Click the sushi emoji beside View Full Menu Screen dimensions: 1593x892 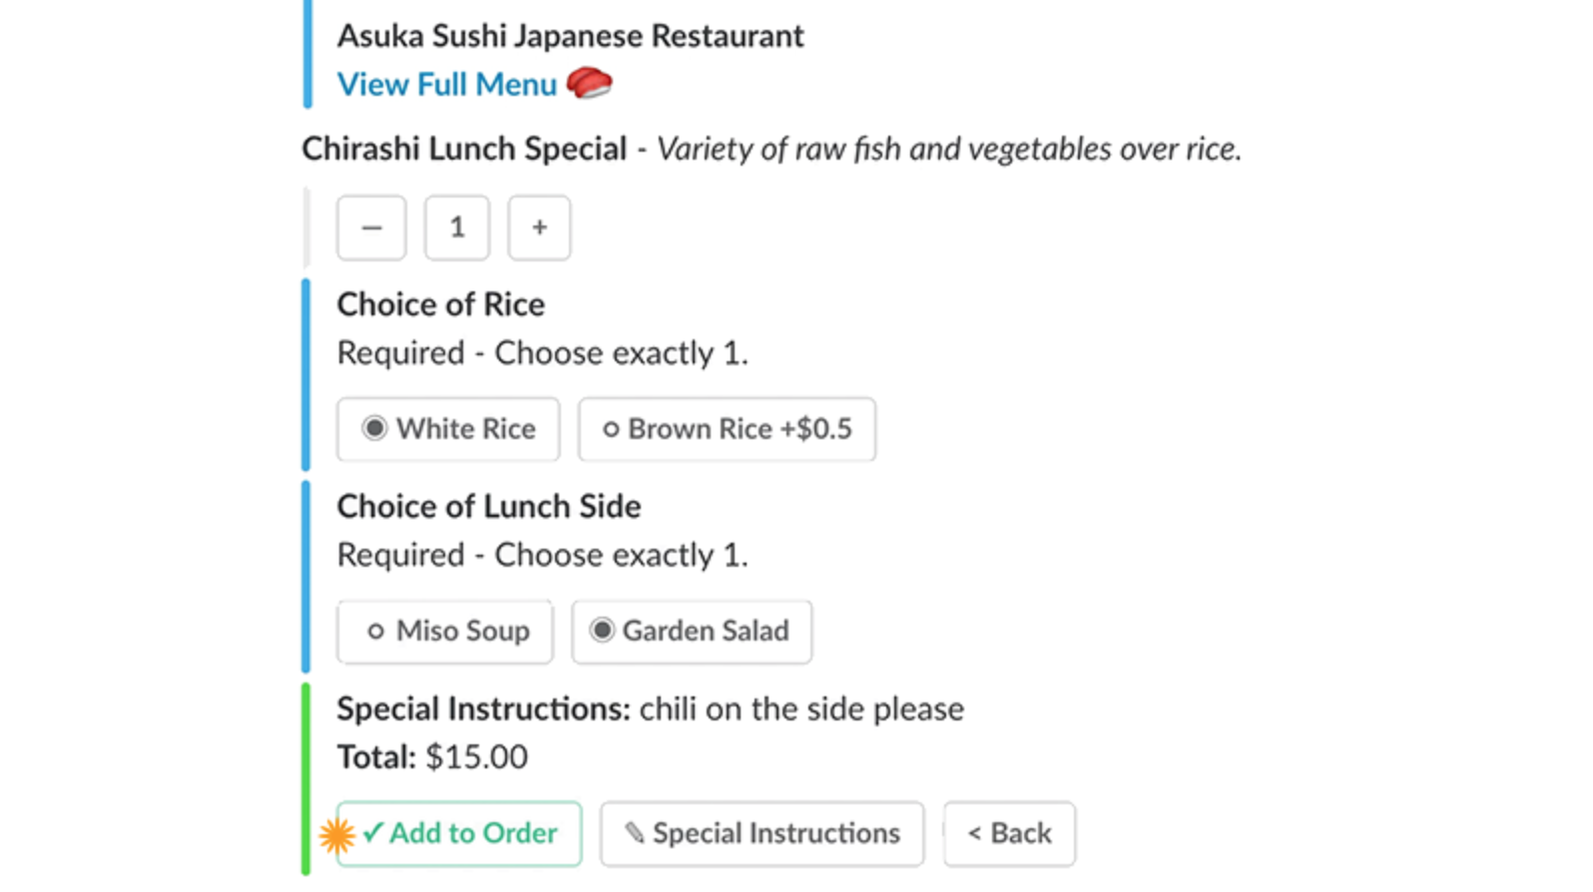589,83
